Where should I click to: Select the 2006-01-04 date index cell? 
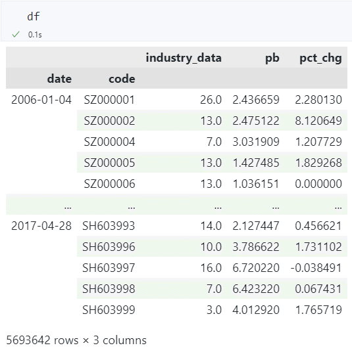pyautogui.click(x=41, y=100)
